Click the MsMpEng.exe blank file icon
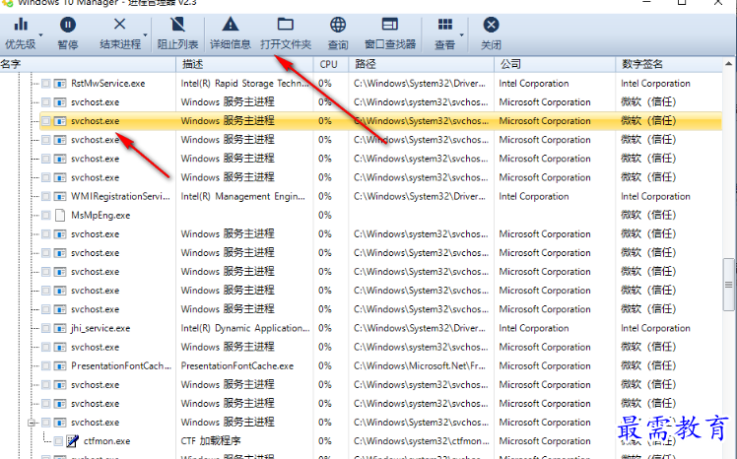737x459 pixels. pos(60,215)
